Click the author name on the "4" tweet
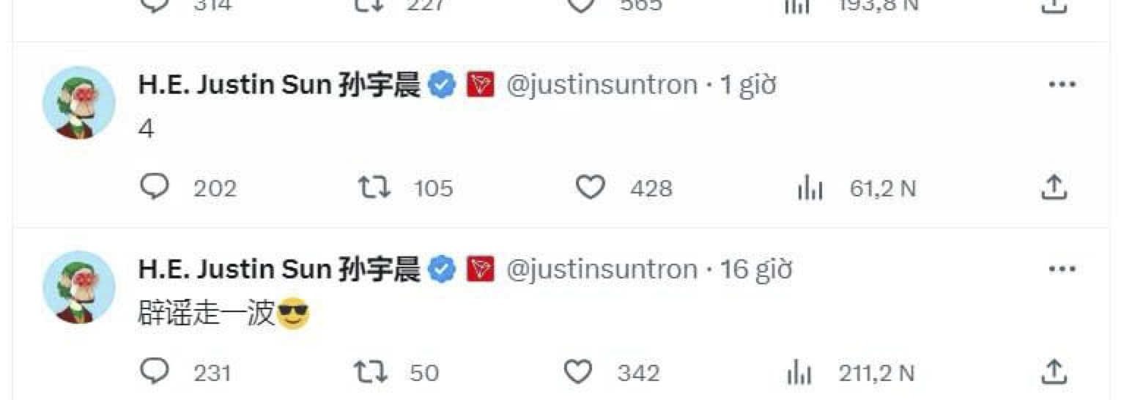This screenshot has height=400, width=1121. coord(278,85)
